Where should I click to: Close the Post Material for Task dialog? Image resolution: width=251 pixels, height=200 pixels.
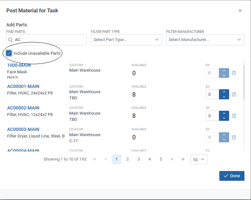click(x=240, y=11)
